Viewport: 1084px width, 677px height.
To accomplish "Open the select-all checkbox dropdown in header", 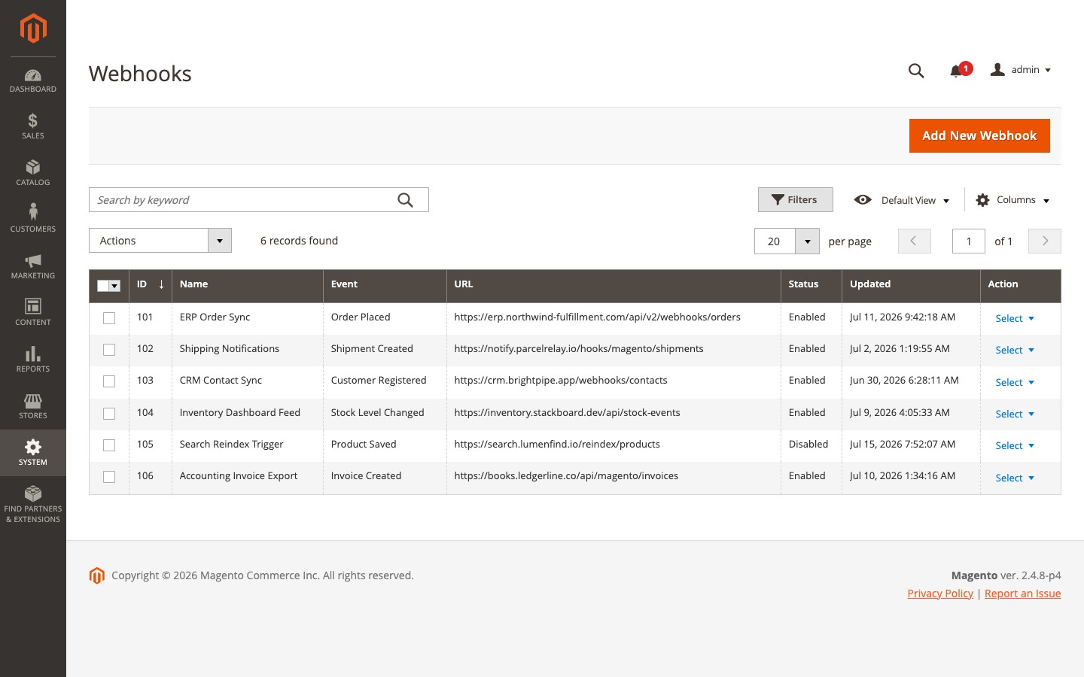I will pos(115,286).
